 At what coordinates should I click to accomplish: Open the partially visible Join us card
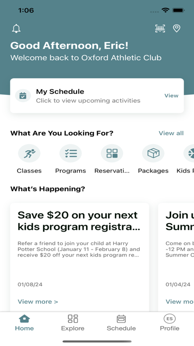(176, 257)
